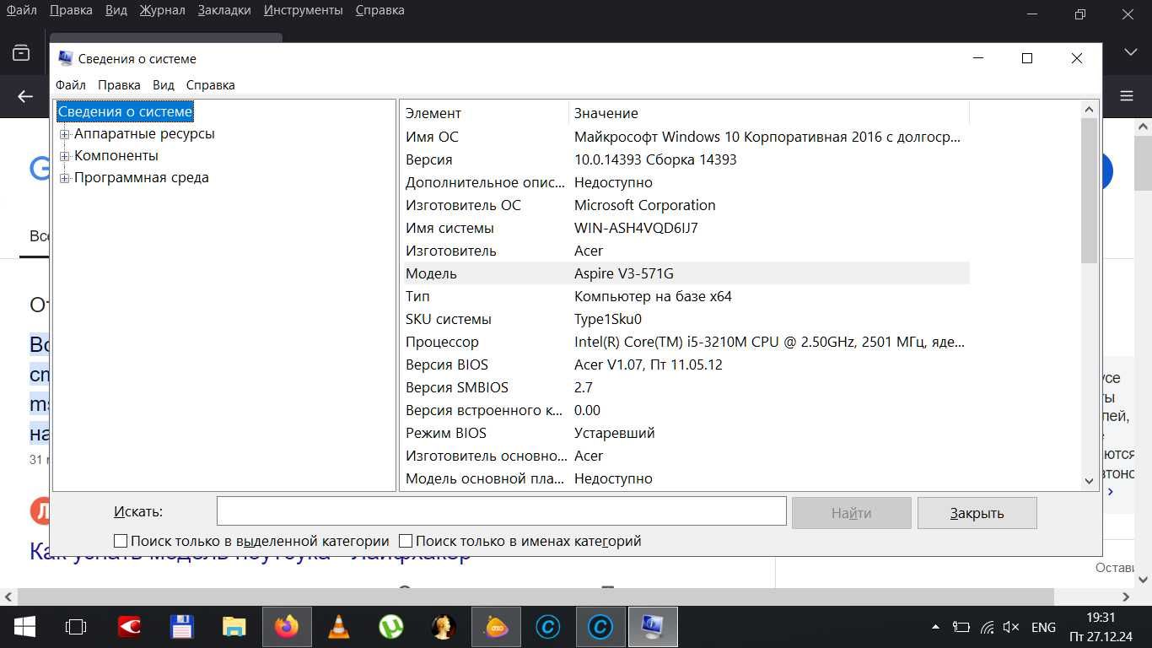The height and width of the screenshot is (648, 1152).
Task: Open Журнал menu in the Firefox window
Action: [163, 10]
